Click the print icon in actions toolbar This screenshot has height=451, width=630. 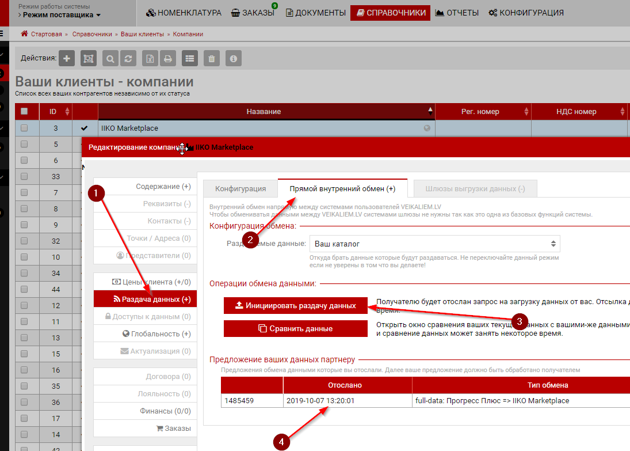click(168, 58)
